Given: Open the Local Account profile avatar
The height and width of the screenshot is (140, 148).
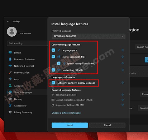Looking at the screenshot, I should [12, 32].
